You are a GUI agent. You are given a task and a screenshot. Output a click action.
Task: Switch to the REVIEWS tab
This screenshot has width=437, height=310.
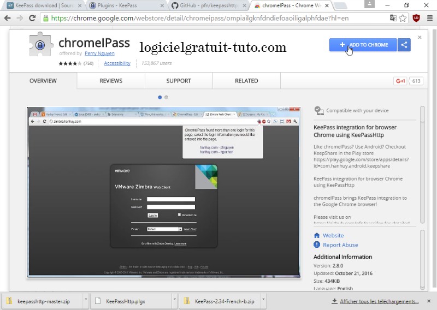[111, 81]
